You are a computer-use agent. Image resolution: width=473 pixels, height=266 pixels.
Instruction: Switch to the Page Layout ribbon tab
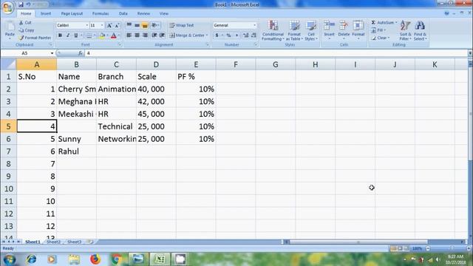coord(72,13)
